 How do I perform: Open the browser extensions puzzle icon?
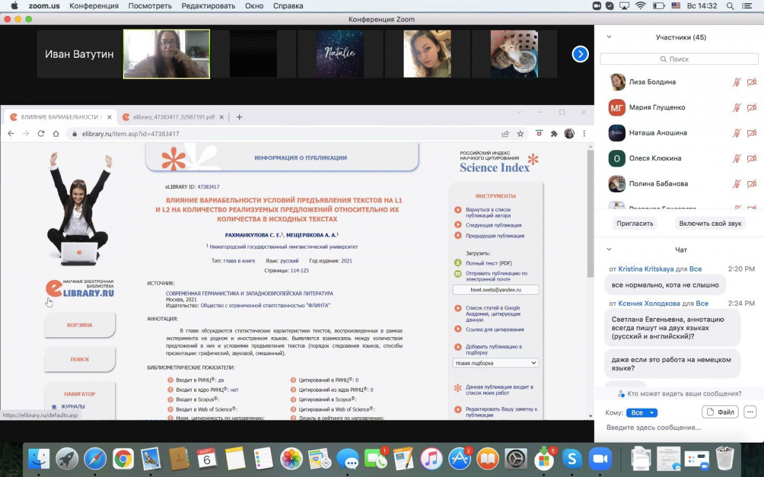[554, 134]
